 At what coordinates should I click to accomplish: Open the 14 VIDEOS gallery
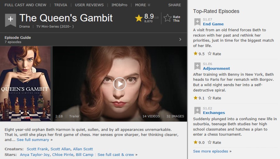pos(151,116)
